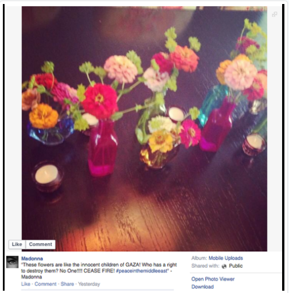Open the #peaceinthemiddleeast hashtag
The width and height of the screenshot is (289, 293).
142,271
